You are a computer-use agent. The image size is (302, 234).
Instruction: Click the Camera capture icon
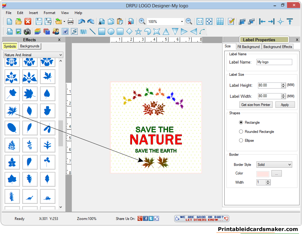(27, 31)
